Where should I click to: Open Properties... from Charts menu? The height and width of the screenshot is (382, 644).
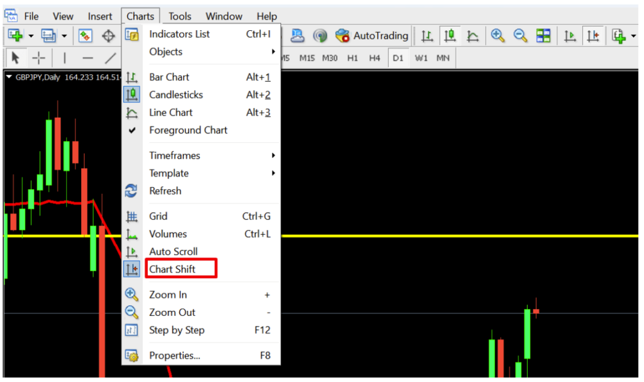(x=201, y=356)
